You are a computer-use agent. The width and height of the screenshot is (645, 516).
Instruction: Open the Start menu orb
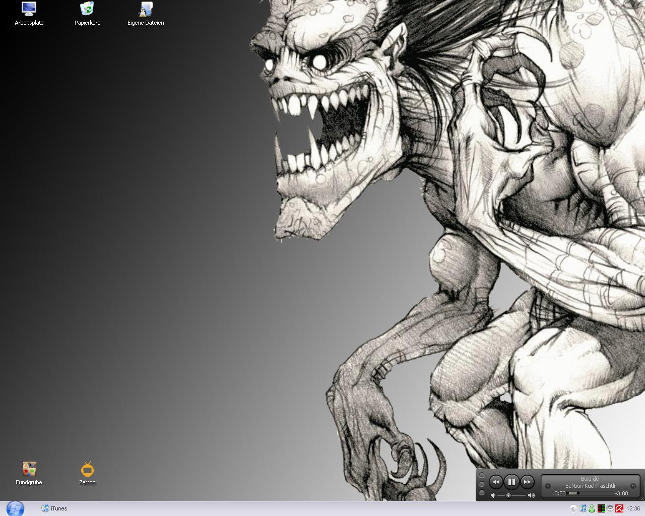15,508
